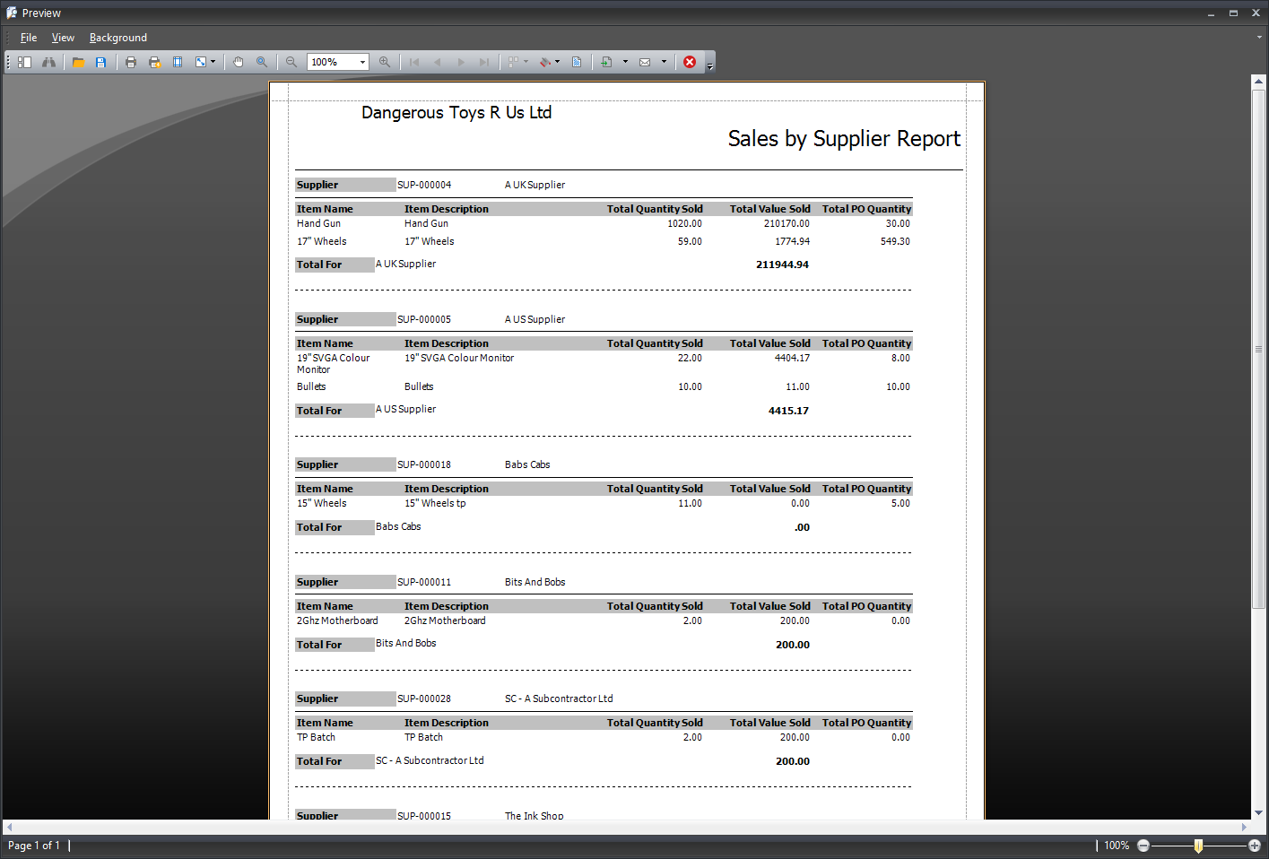Screen dimensions: 1269x859
Task: Select the Magnifier tool
Action: (262, 62)
